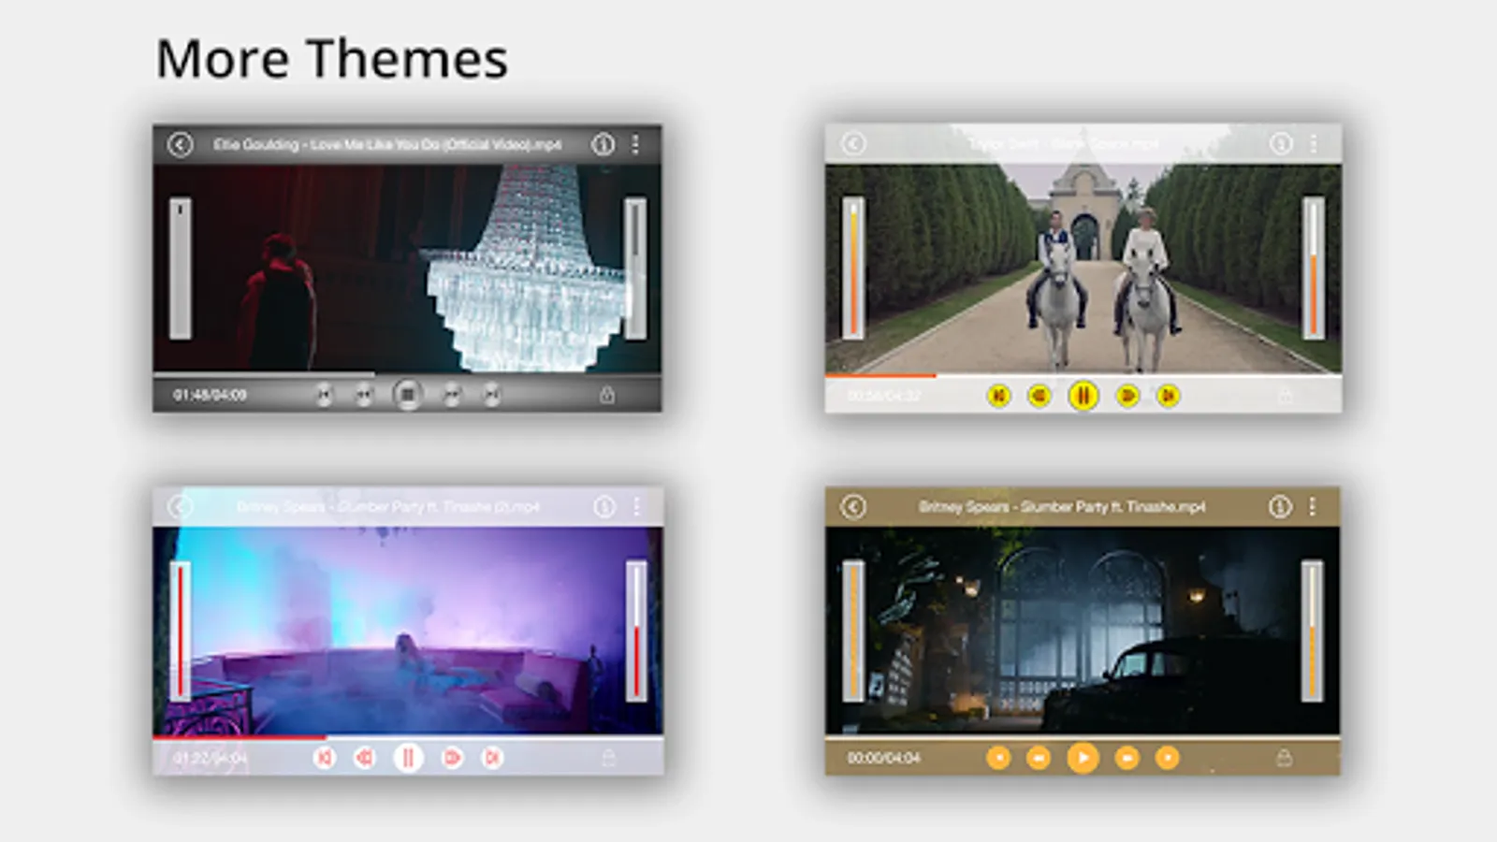Open the three-dot menu in the gold-themed player
Image resolution: width=1497 pixels, height=842 pixels.
pyautogui.click(x=1313, y=506)
